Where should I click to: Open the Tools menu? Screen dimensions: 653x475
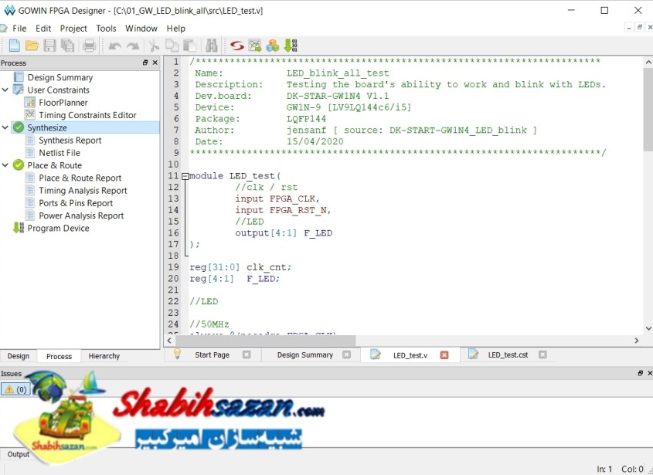coord(106,29)
